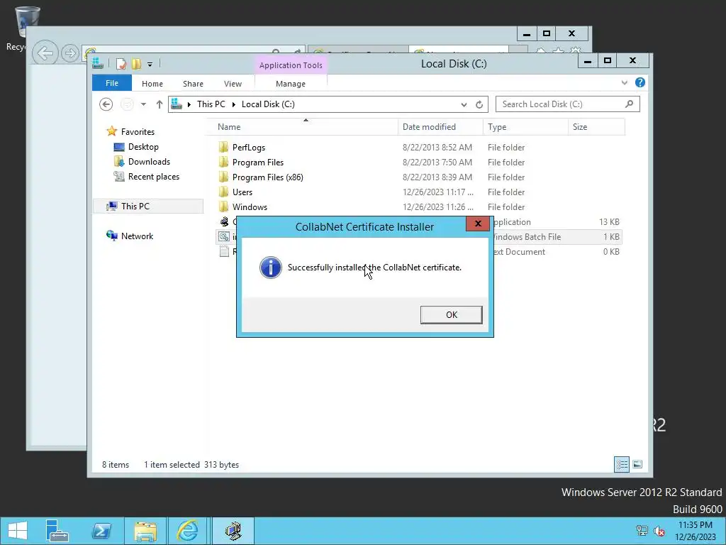Viewport: 726px width, 545px height.
Task: Switch to Large icons view button
Action: pos(637,464)
